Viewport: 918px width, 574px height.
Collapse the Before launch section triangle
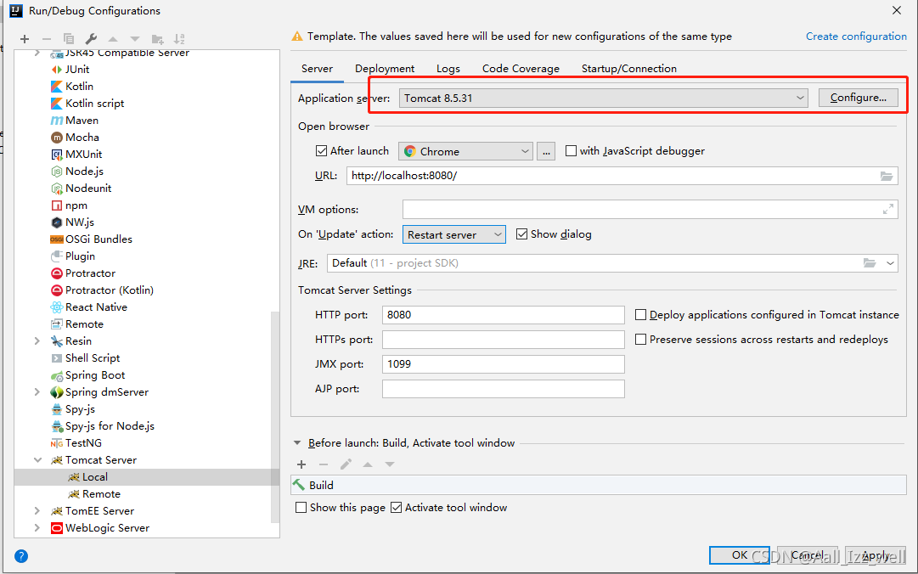(297, 443)
